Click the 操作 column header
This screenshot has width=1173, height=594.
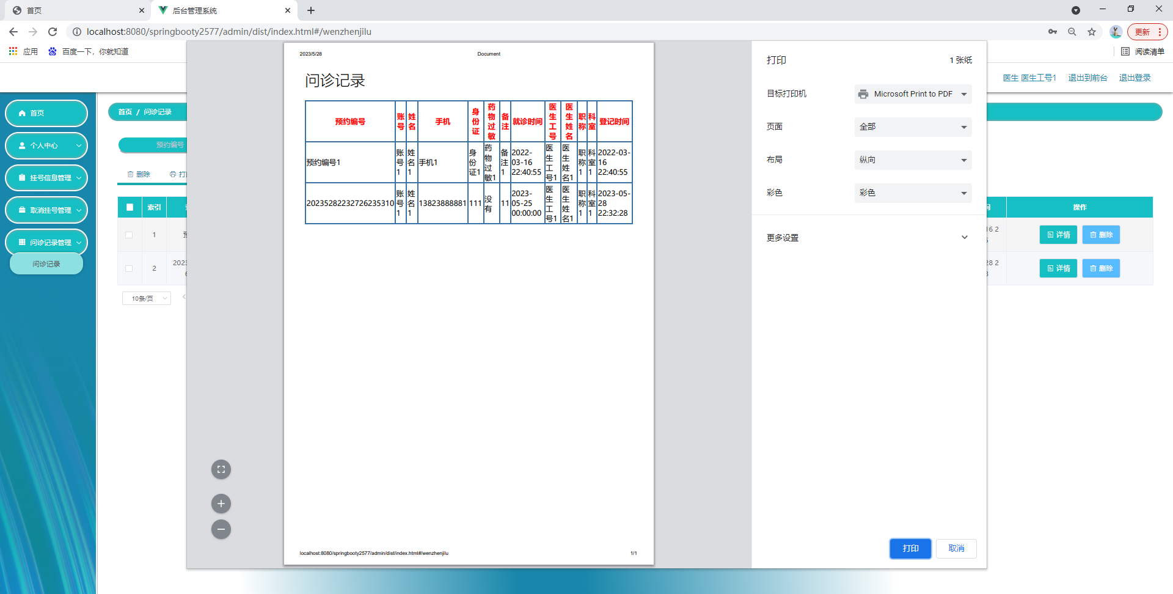click(x=1080, y=207)
